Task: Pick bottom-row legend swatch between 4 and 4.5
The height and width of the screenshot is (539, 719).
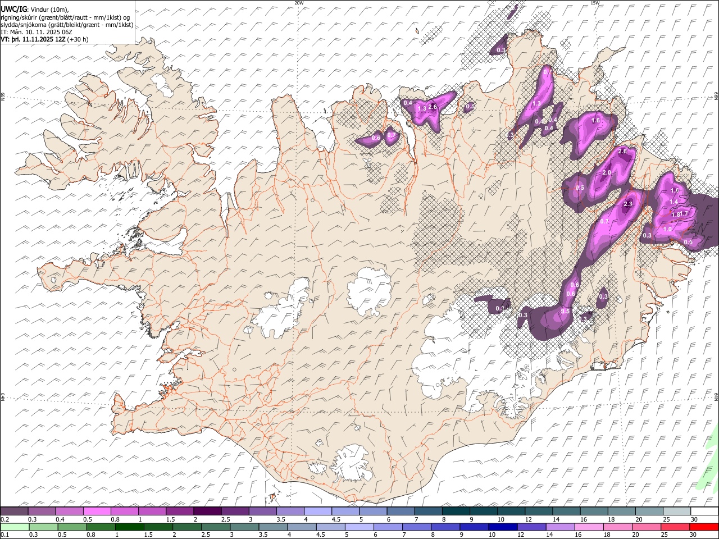Action: click(x=302, y=527)
